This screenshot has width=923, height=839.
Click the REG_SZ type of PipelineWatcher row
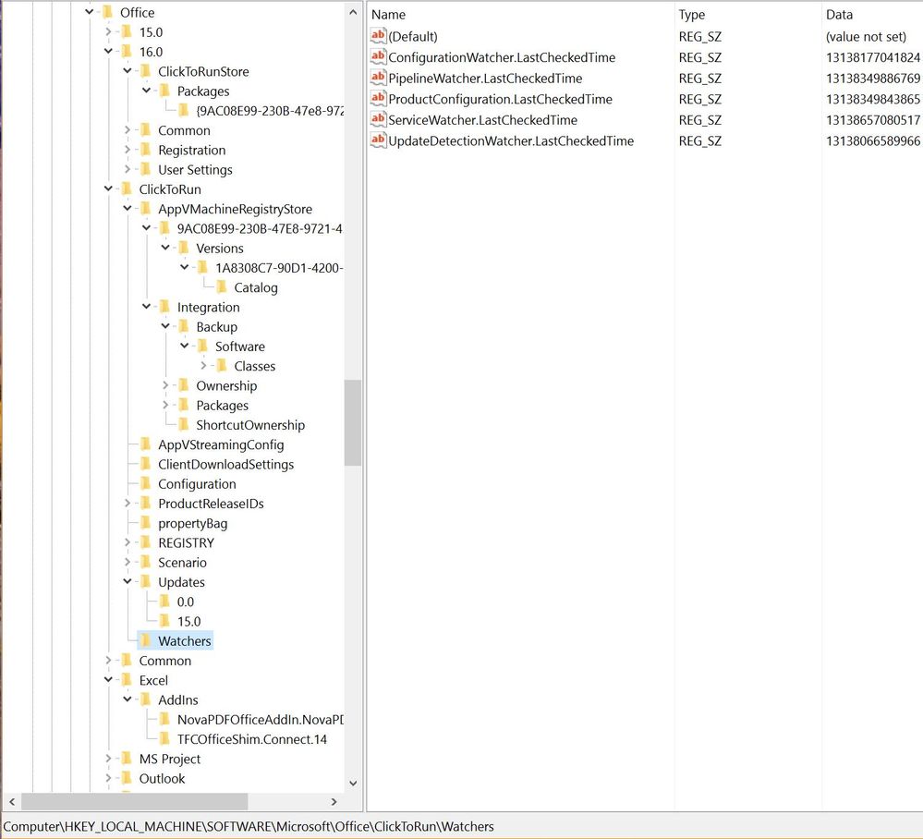[700, 79]
